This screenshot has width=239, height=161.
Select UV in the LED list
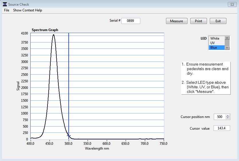[x=216, y=43]
